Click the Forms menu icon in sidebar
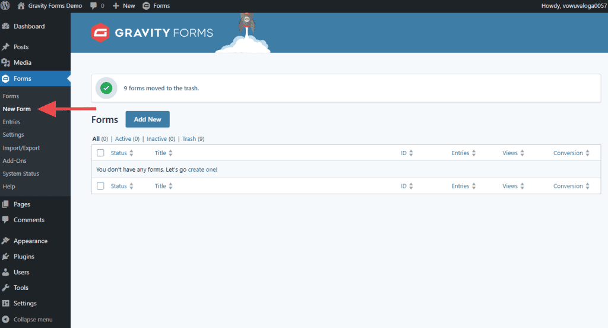This screenshot has width=608, height=328. point(5,78)
